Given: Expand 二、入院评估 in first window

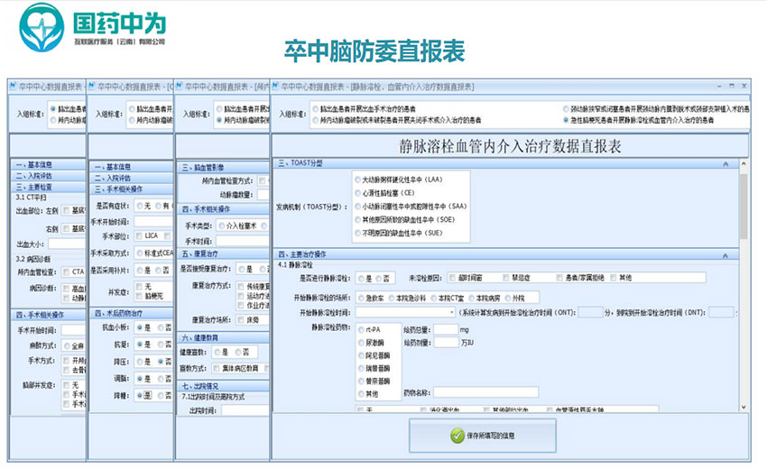Looking at the screenshot, I should coord(48,176).
